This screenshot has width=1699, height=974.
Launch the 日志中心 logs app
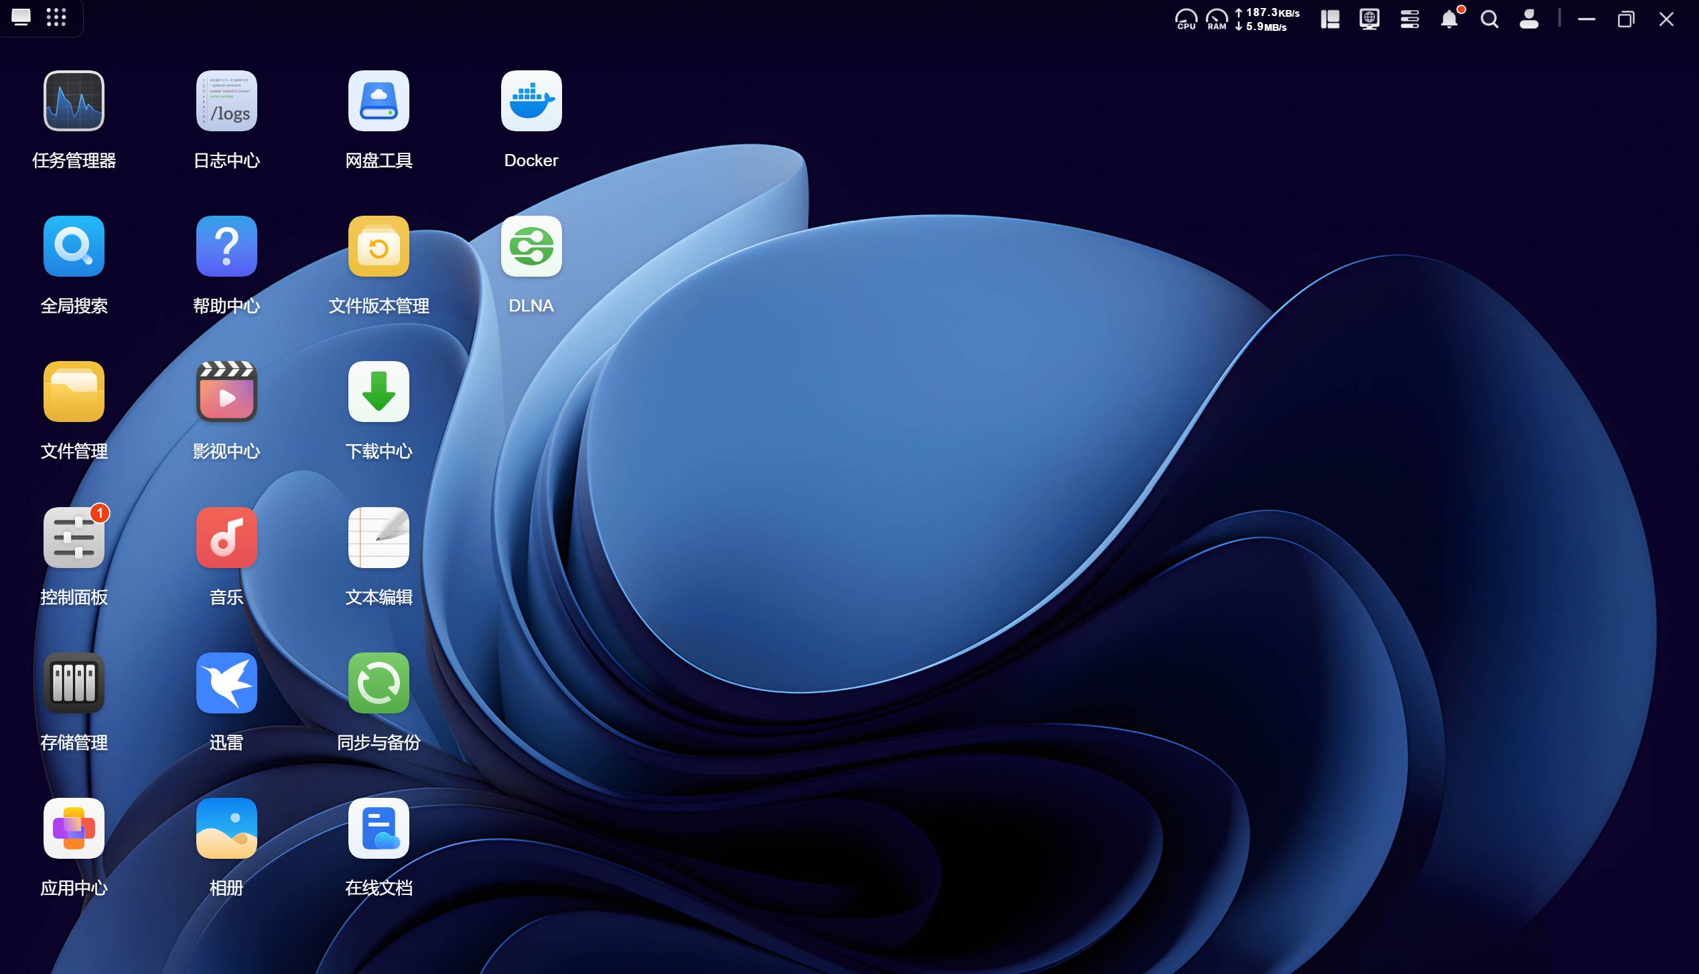click(226, 101)
